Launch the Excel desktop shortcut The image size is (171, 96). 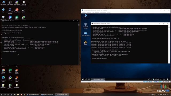pyautogui.click(x=10, y=71)
